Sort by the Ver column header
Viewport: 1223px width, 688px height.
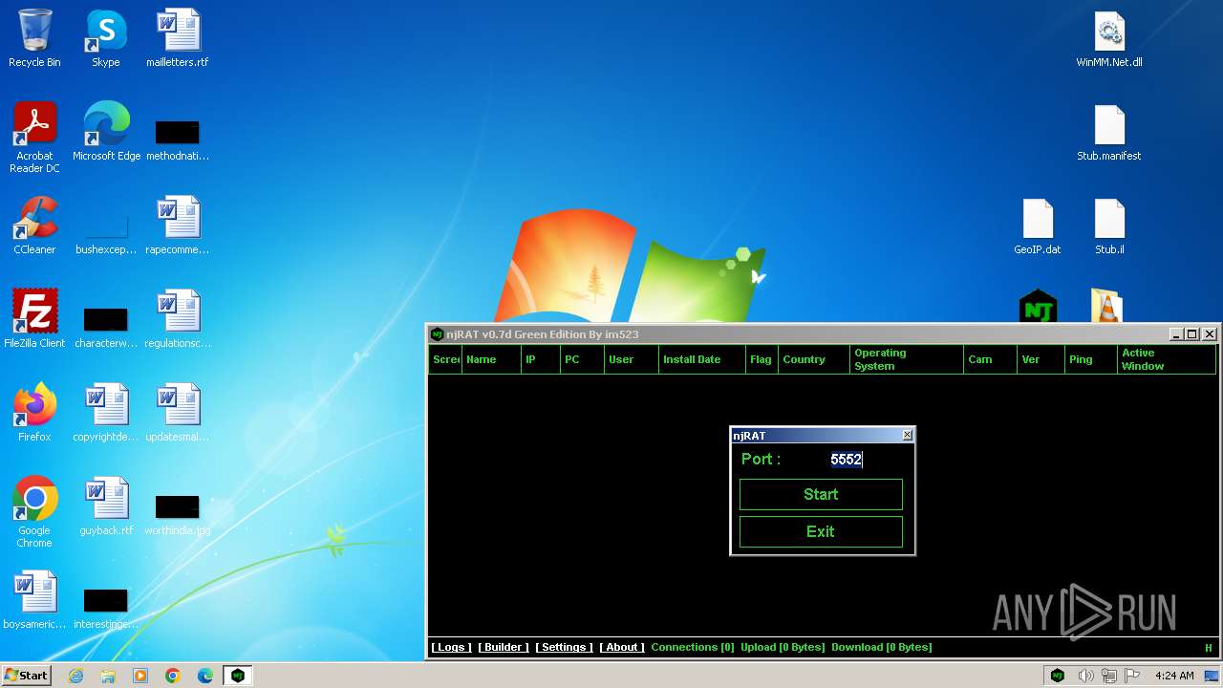pyautogui.click(x=1041, y=359)
